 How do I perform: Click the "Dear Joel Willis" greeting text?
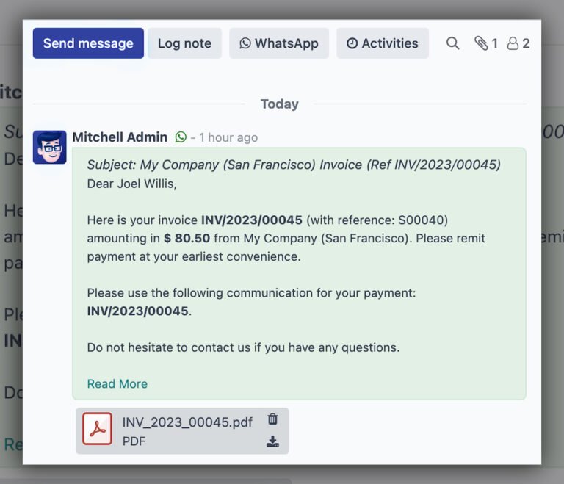[x=132, y=184]
